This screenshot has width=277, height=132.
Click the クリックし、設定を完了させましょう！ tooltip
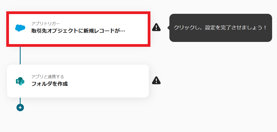(x=221, y=28)
